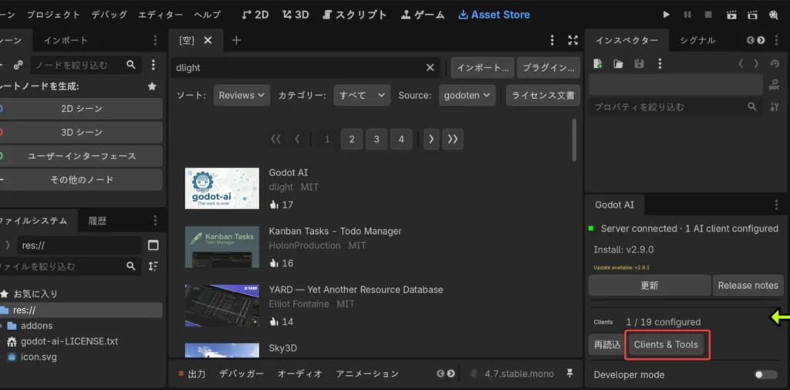Open the ゲーム workspace

[x=423, y=15]
